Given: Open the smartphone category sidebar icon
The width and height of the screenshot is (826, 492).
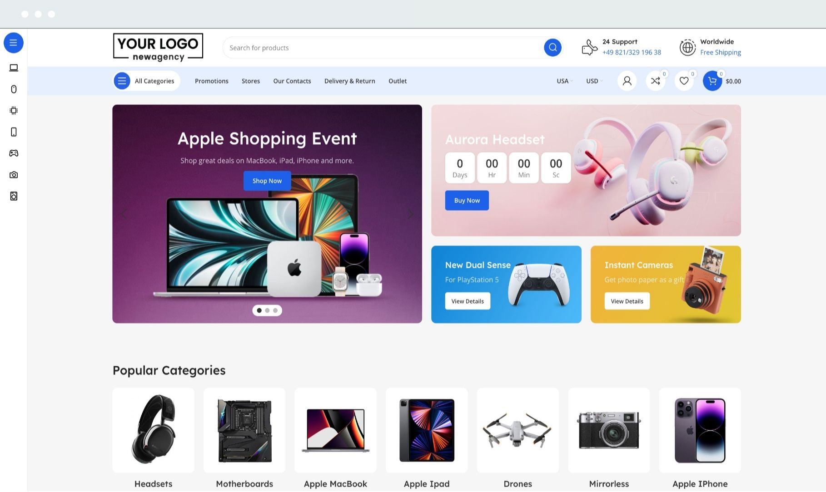Looking at the screenshot, I should click(14, 132).
